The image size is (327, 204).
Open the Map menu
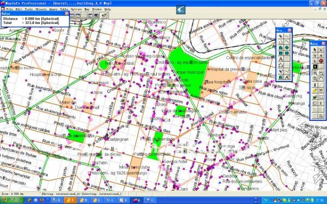coord(87,9)
